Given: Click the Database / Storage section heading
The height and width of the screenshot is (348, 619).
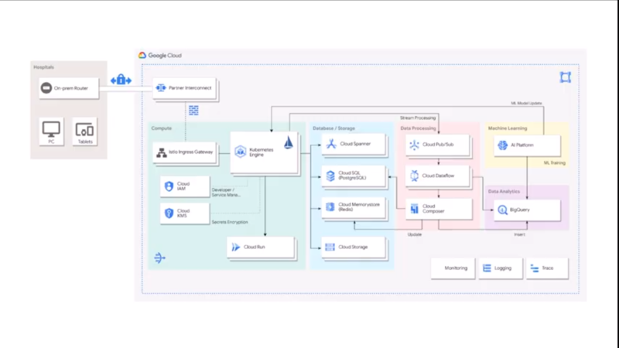Looking at the screenshot, I should 334,128.
